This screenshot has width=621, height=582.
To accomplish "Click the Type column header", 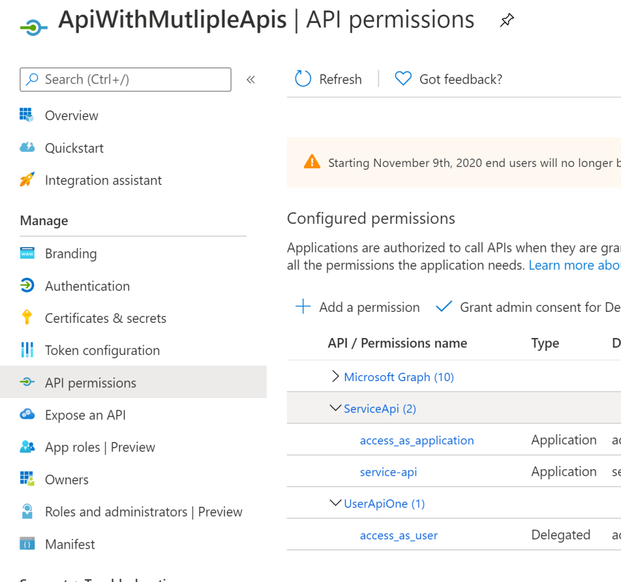I will tap(545, 343).
